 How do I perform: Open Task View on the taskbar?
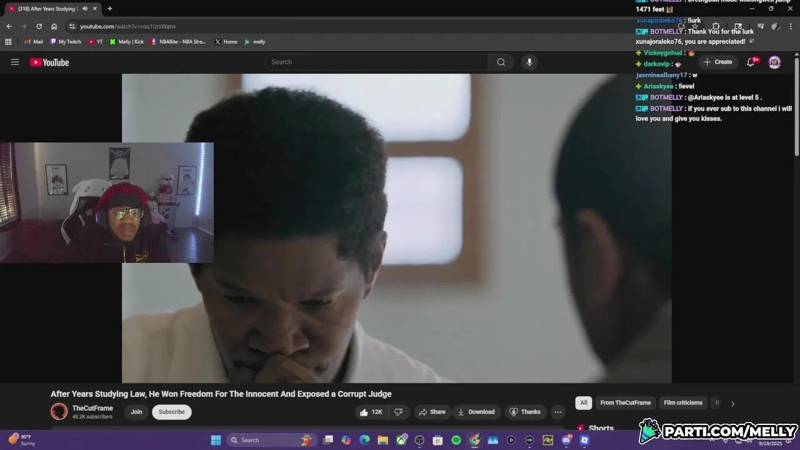click(x=328, y=440)
